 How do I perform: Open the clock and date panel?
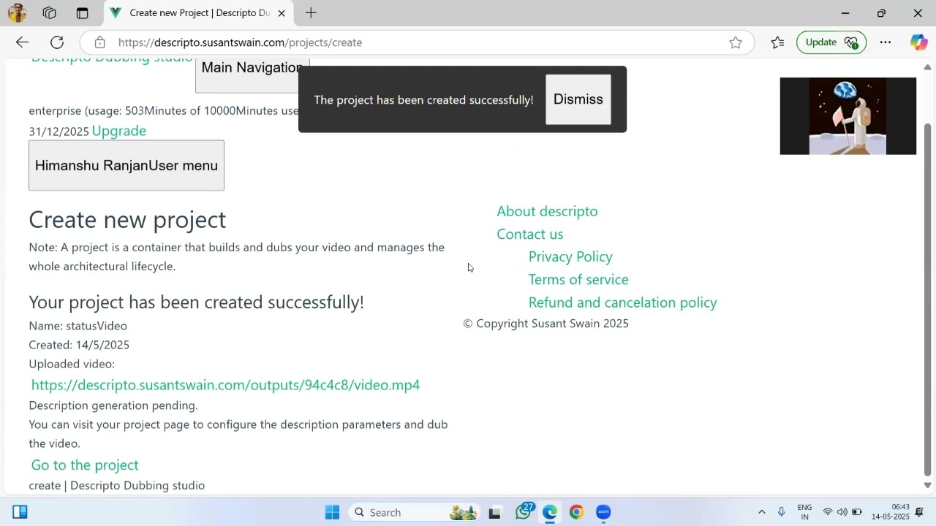891,512
